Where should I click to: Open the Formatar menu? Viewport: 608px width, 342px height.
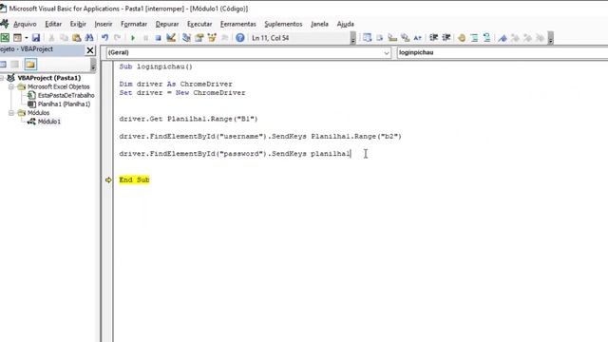pos(134,24)
